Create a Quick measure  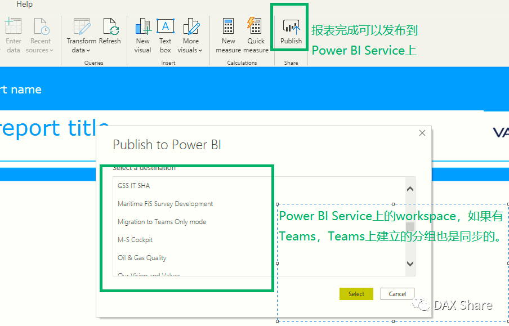coord(256,35)
